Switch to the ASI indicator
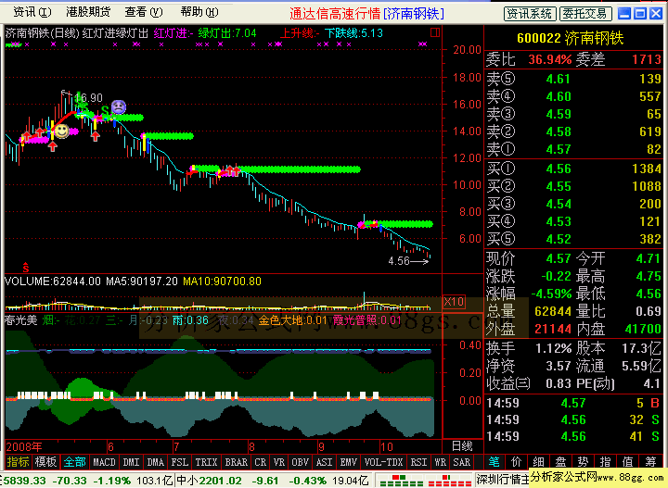The width and height of the screenshot is (668, 488). point(324,462)
